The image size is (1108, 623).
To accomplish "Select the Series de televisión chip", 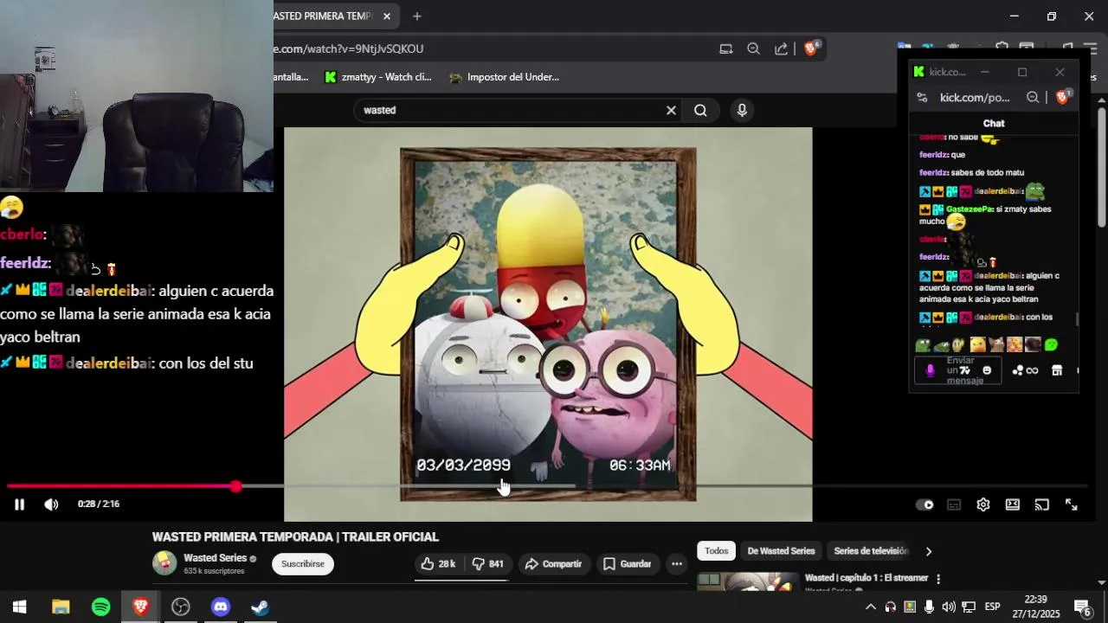I will (871, 551).
